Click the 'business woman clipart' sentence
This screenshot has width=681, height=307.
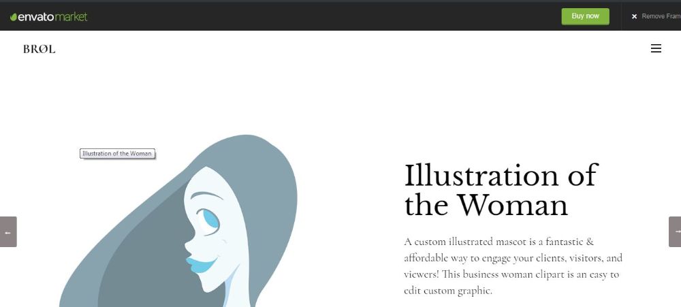pos(513,282)
